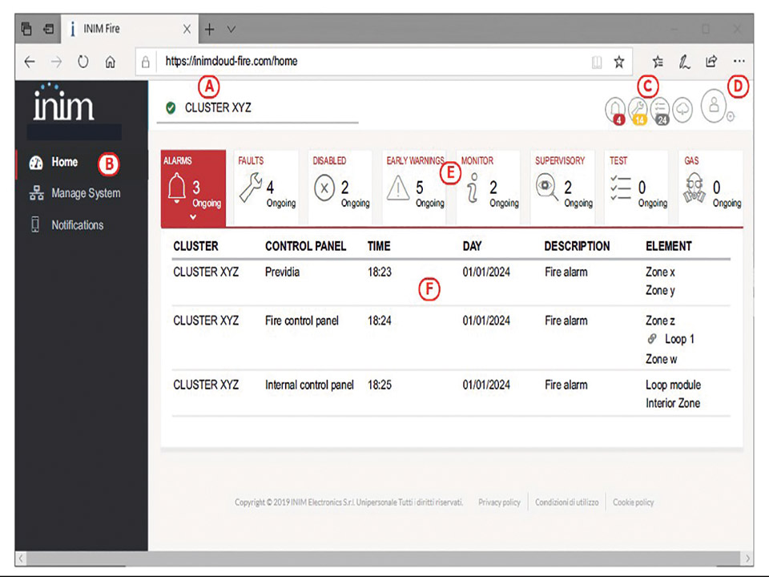
Task: Click the lock icon in the address bar
Action: pyautogui.click(x=146, y=63)
